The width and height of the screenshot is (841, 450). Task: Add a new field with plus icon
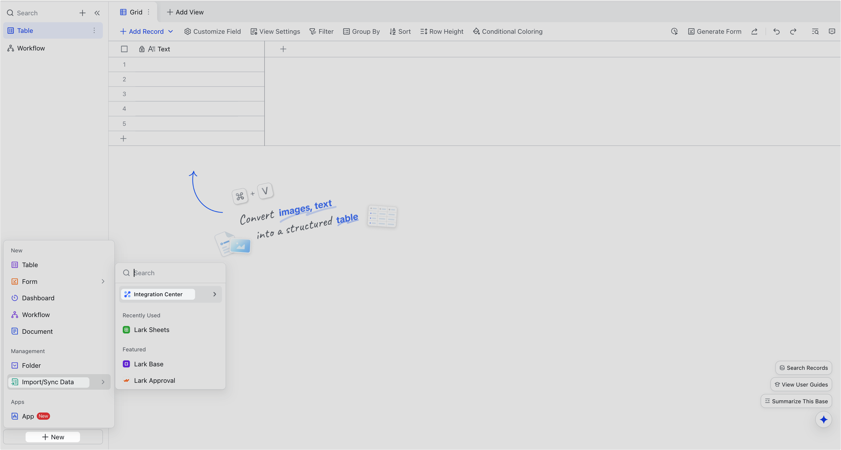(283, 49)
